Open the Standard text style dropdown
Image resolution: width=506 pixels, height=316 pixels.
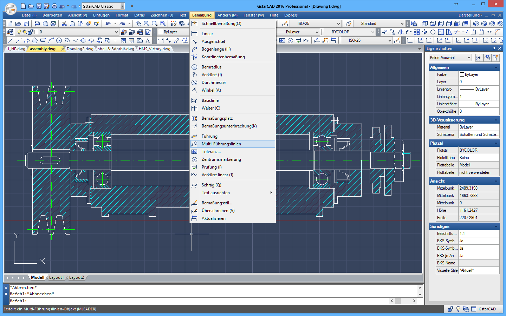point(402,24)
